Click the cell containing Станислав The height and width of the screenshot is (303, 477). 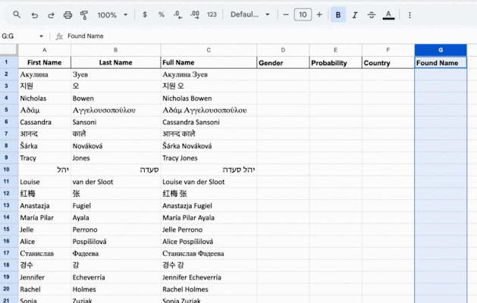tap(45, 253)
